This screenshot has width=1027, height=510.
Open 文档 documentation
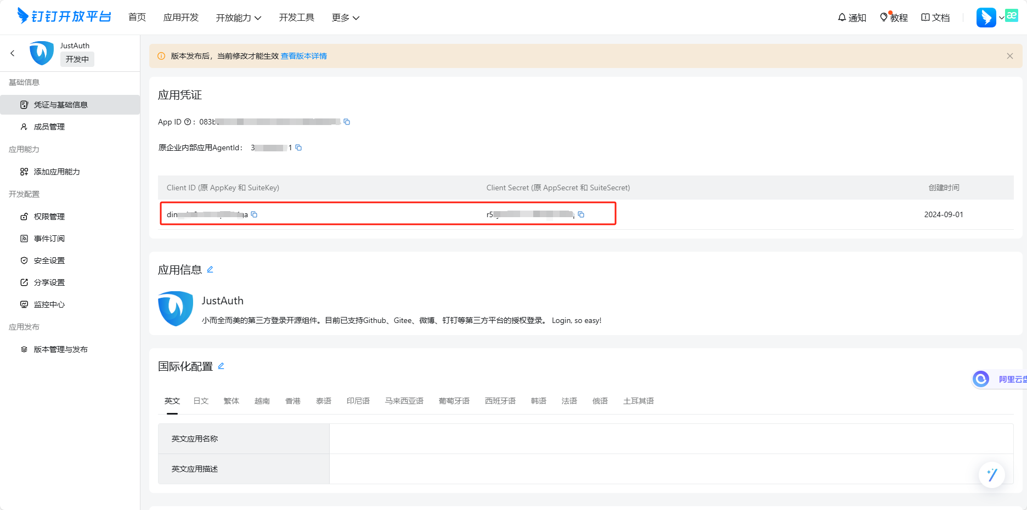pos(935,18)
